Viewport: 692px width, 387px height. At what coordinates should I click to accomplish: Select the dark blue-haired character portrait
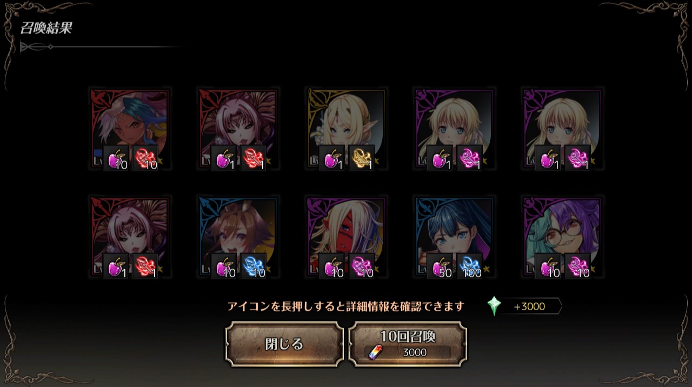coord(454,237)
